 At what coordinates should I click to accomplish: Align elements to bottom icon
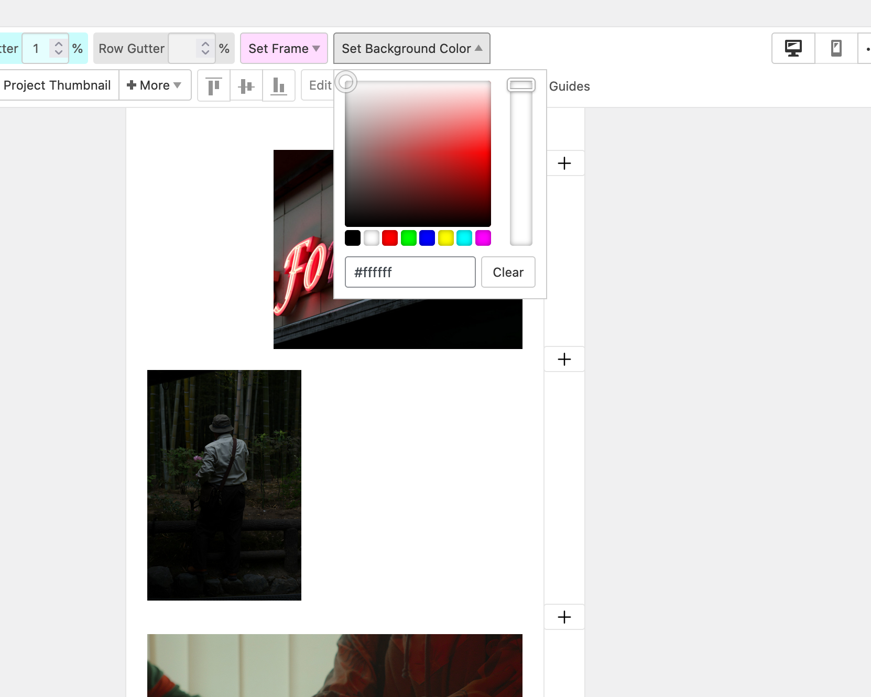pos(278,85)
